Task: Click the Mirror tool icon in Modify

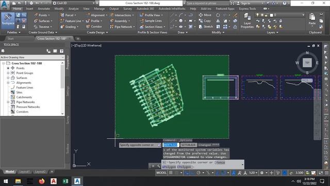Action: 218,21
